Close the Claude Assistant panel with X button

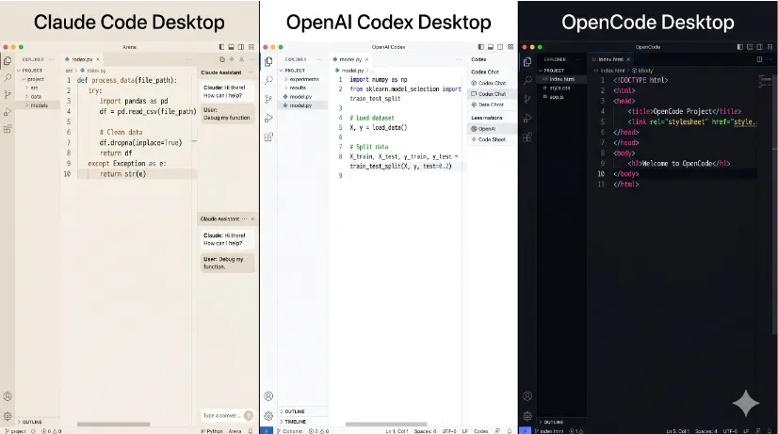pyautogui.click(x=252, y=218)
